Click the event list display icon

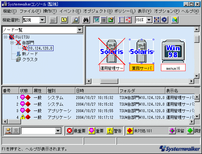point(121,20)
